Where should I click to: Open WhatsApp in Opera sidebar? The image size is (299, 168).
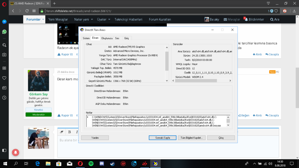4,32
